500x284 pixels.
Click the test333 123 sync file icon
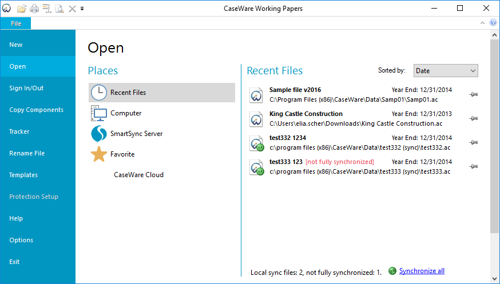(x=257, y=167)
